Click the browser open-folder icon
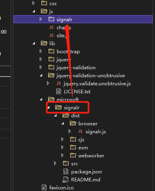Screen dimensions: 155x191 [73, 123]
